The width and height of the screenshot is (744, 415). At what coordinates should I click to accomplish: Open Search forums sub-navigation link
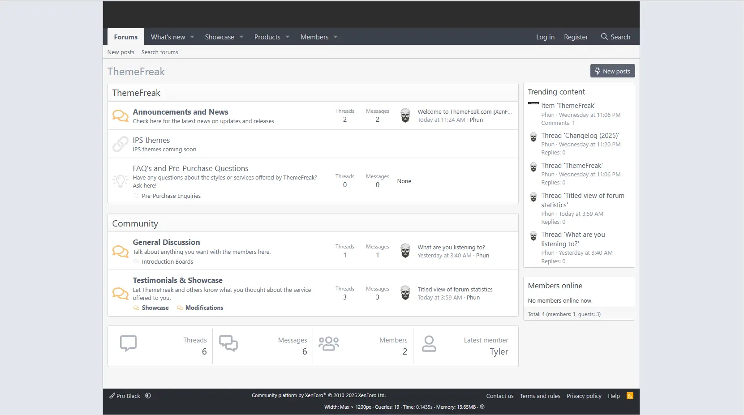tap(159, 52)
